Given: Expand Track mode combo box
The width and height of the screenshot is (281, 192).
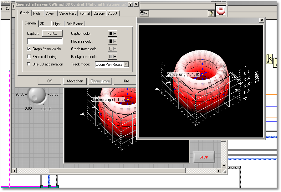Looking at the screenshot, I should pos(126,64).
